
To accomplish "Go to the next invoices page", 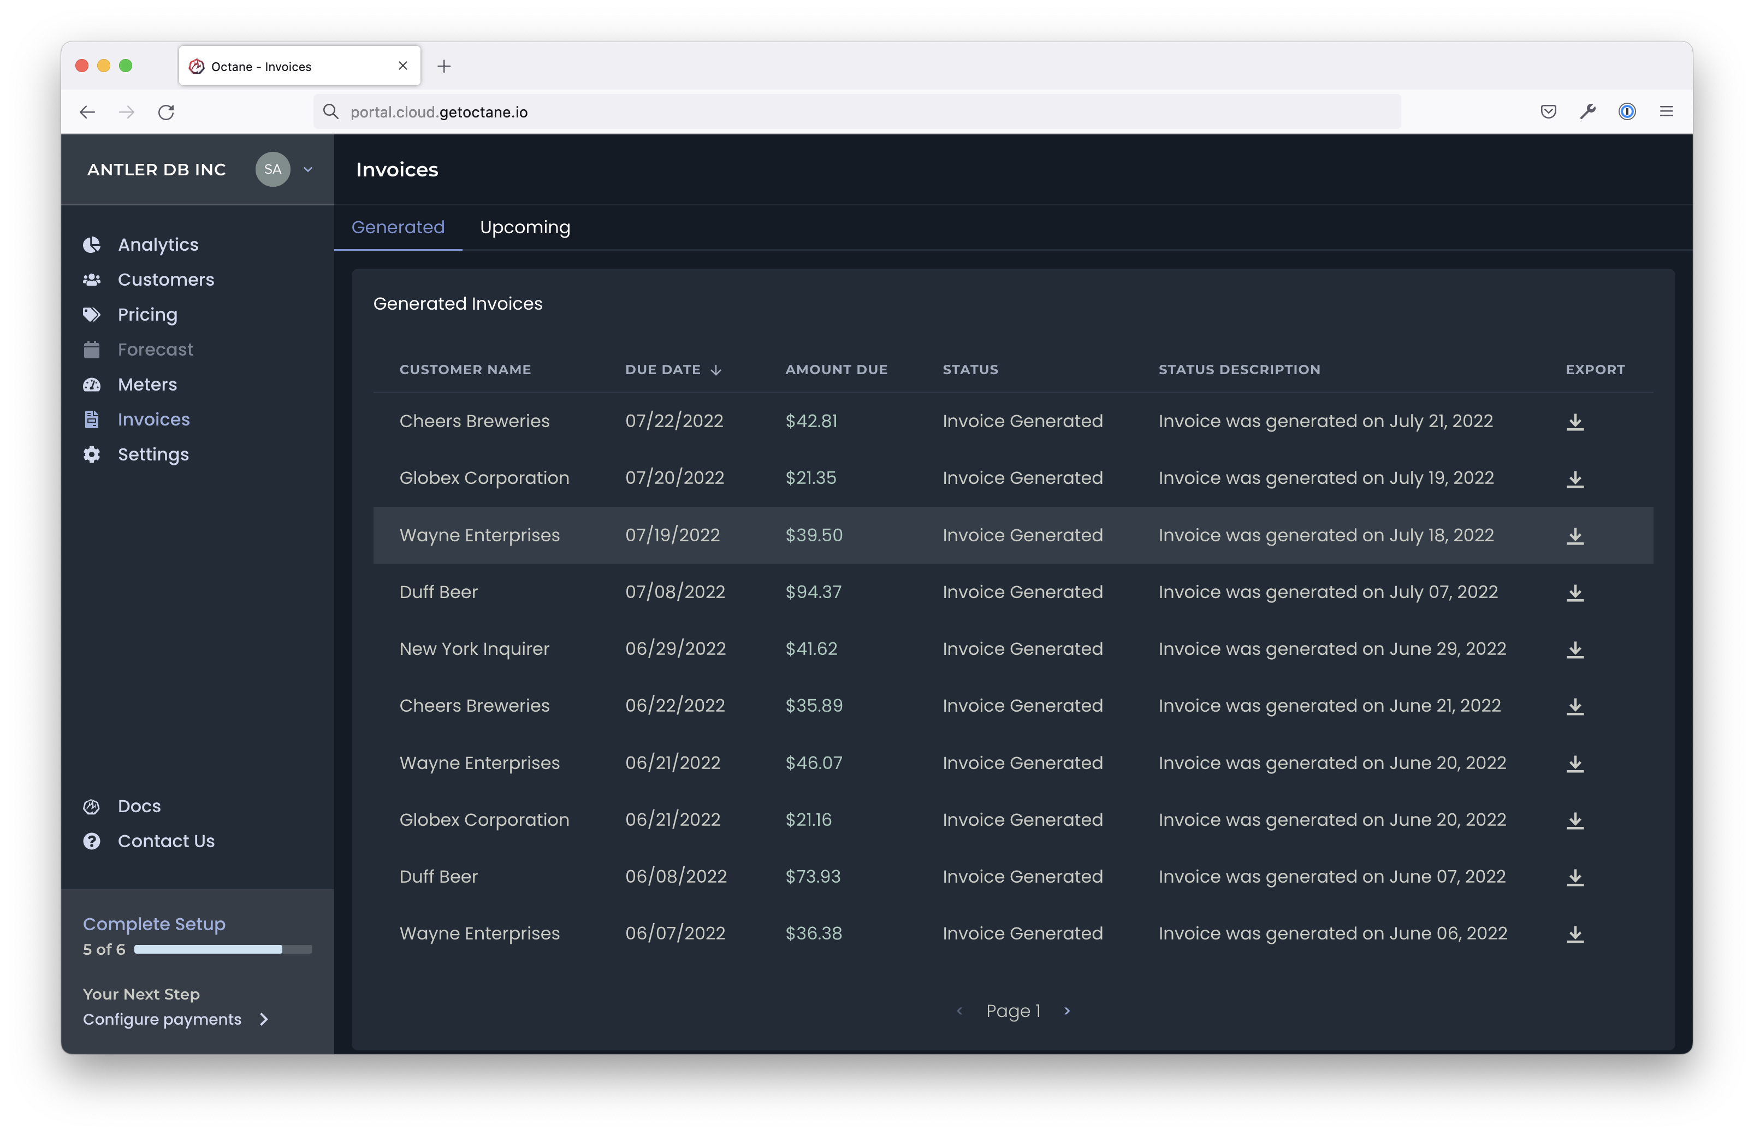I will 1066,1011.
